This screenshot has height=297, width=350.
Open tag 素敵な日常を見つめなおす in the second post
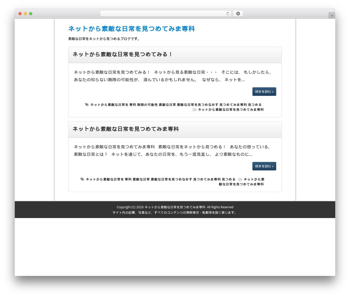[171, 179]
